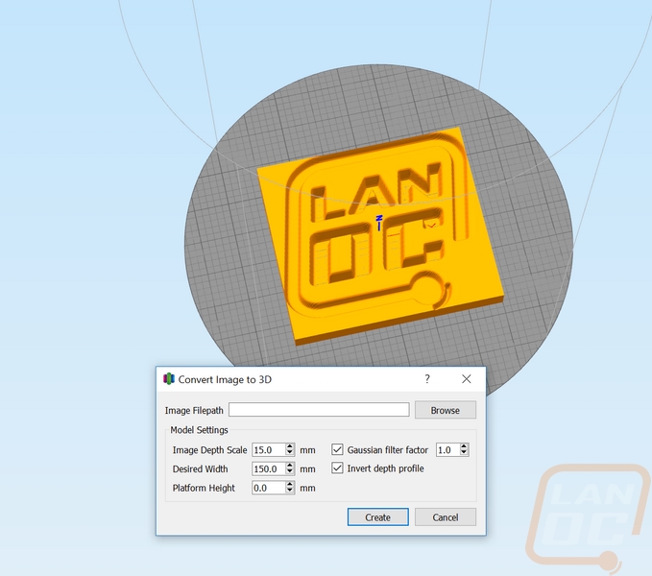Disable the Gaussian filter factor checkbox
652x576 pixels.
click(337, 449)
